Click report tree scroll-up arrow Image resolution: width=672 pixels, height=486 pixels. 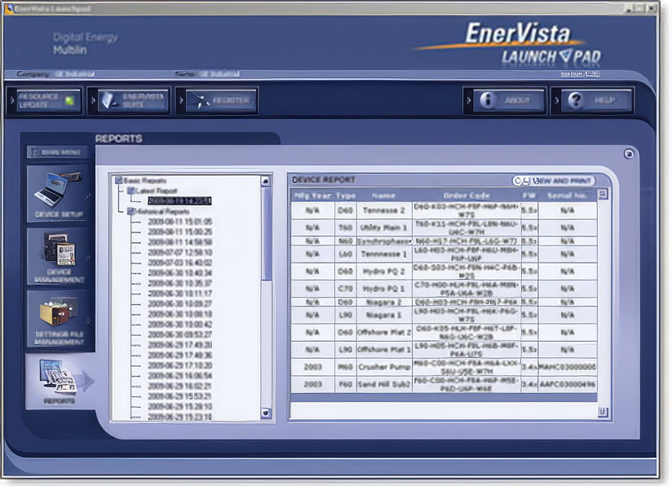266,181
